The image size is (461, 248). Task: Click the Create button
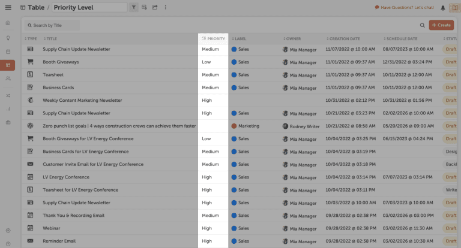441,25
